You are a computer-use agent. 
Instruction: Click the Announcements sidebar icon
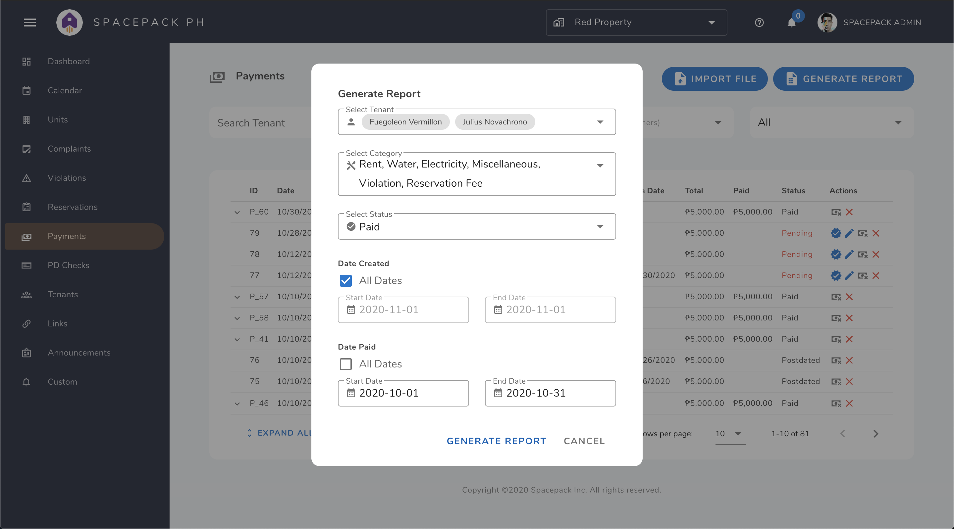(26, 353)
